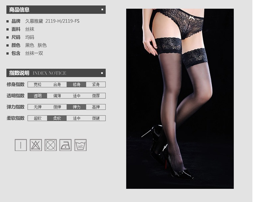Viewport: 253px width, 202px height.
Task: Select 弹力 in the elasticity index
Action: click(x=76, y=107)
